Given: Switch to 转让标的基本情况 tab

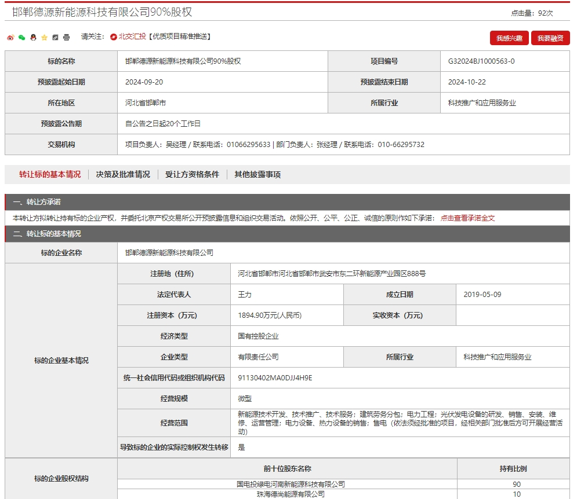Looking at the screenshot, I should 50,174.
